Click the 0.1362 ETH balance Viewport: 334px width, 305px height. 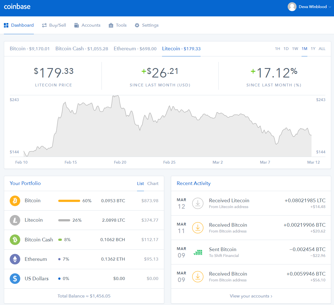[x=113, y=259]
